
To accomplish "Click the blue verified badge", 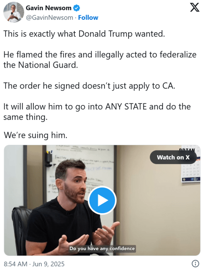I will 76,8.
